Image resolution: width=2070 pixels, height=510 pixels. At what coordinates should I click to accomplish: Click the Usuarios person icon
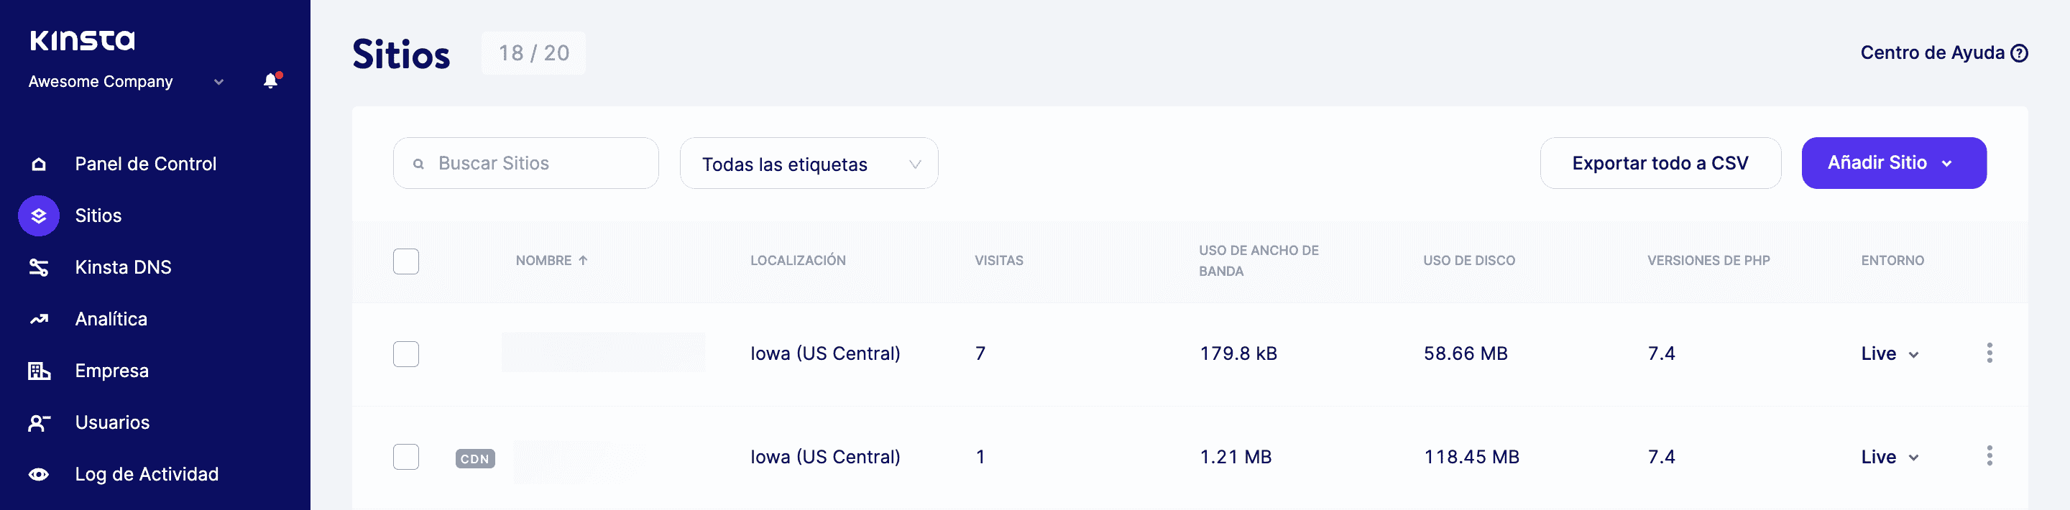[x=39, y=422]
